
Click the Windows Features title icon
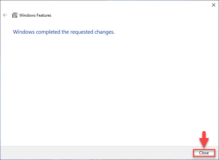(15, 15)
